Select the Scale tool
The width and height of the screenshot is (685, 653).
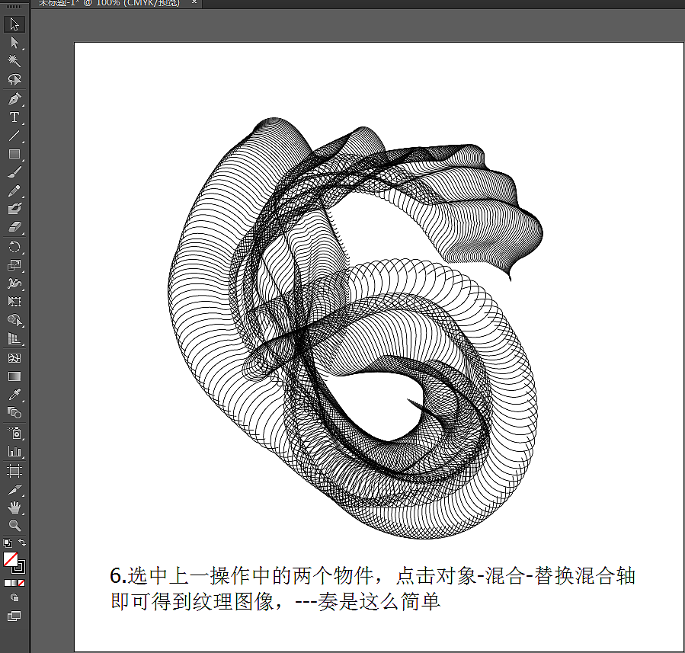14,265
